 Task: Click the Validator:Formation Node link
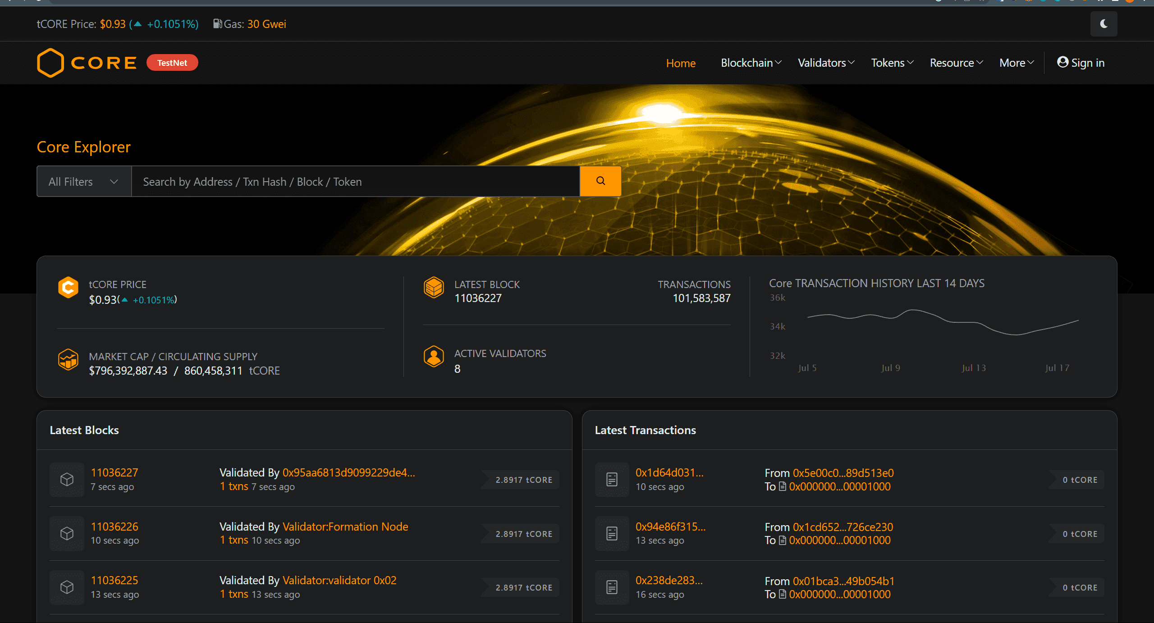[x=345, y=527]
